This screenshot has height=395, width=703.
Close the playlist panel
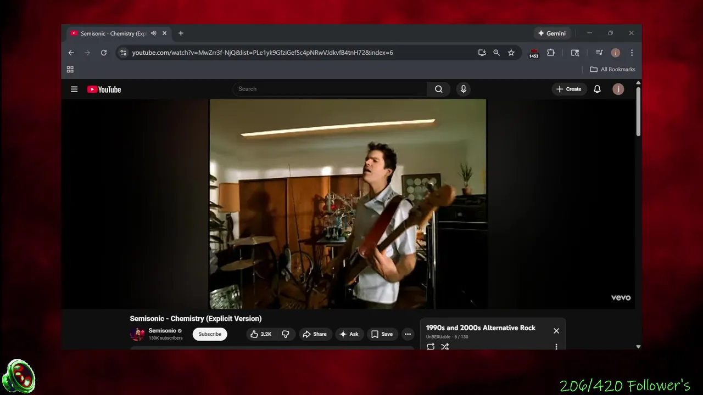coord(556,331)
